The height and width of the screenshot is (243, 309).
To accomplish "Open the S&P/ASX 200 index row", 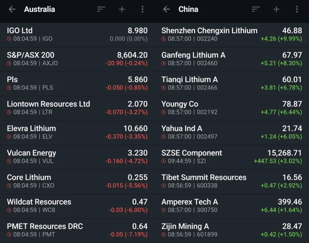I will click(77, 59).
